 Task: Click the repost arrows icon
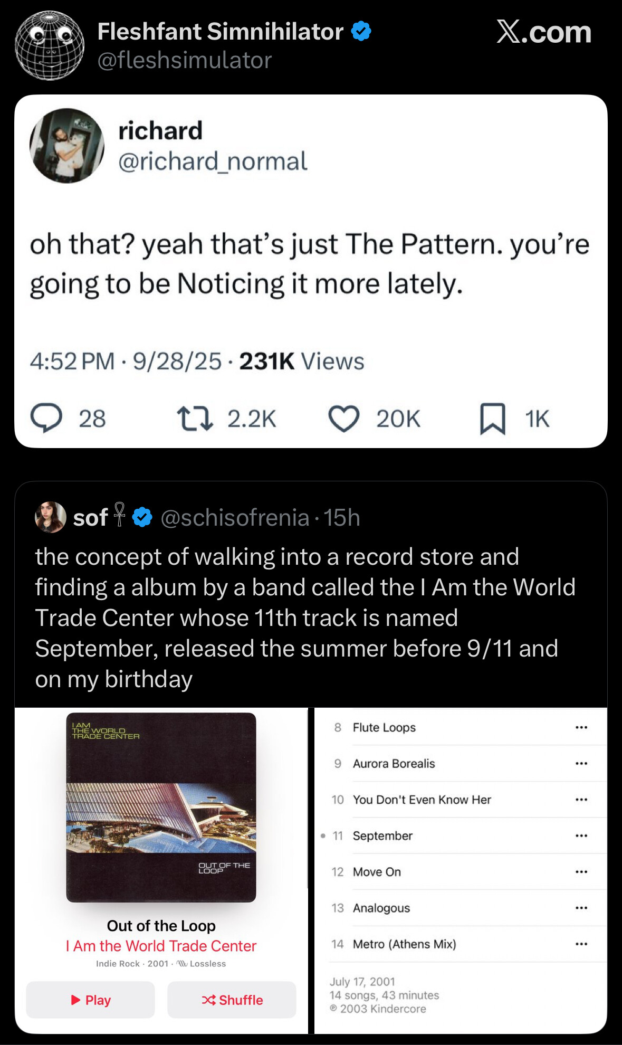(195, 419)
